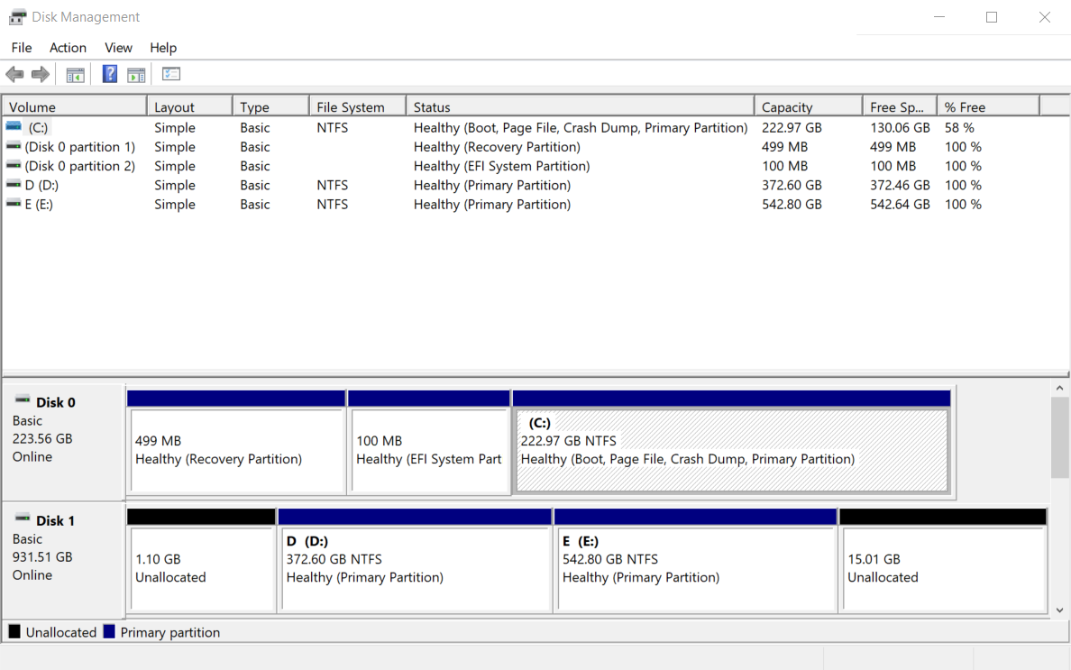This screenshot has height=670, width=1071.
Task: Click the "222.97 GB" capacity cell
Action: pos(792,128)
